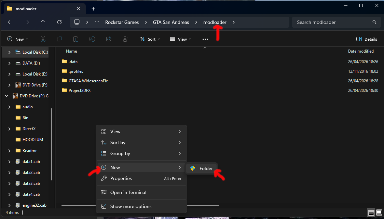Switch to details list view icon in status bar
Image resolution: width=384 pixels, height=219 pixels.
coord(371,213)
